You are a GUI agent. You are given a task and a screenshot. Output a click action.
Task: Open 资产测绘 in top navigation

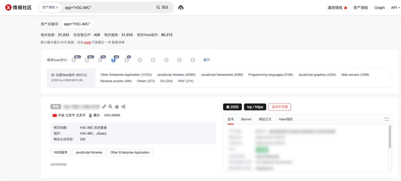[361, 8]
